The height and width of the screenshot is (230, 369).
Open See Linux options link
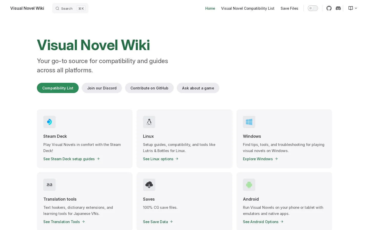point(161,159)
